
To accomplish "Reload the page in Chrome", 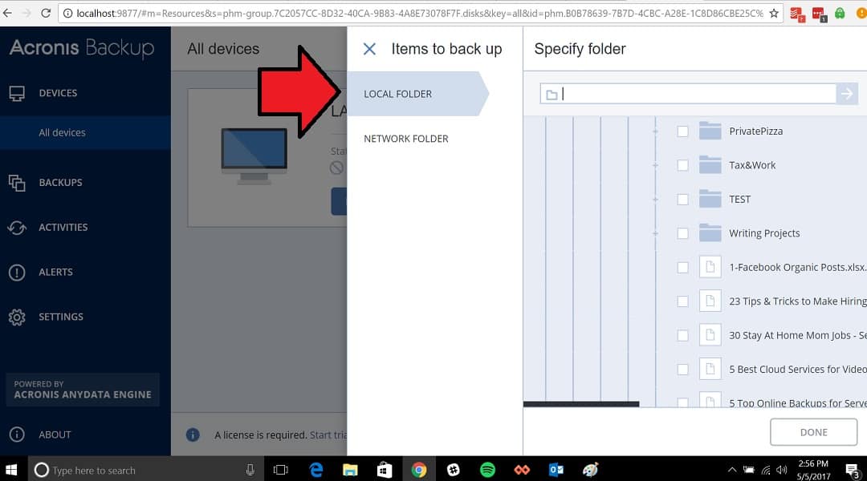I will pos(46,13).
